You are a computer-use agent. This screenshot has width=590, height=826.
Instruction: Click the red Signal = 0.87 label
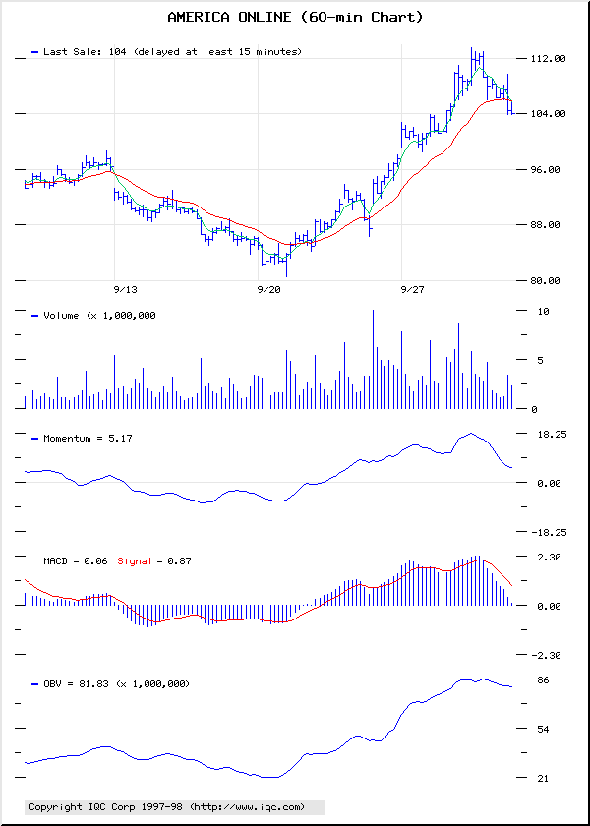153,561
